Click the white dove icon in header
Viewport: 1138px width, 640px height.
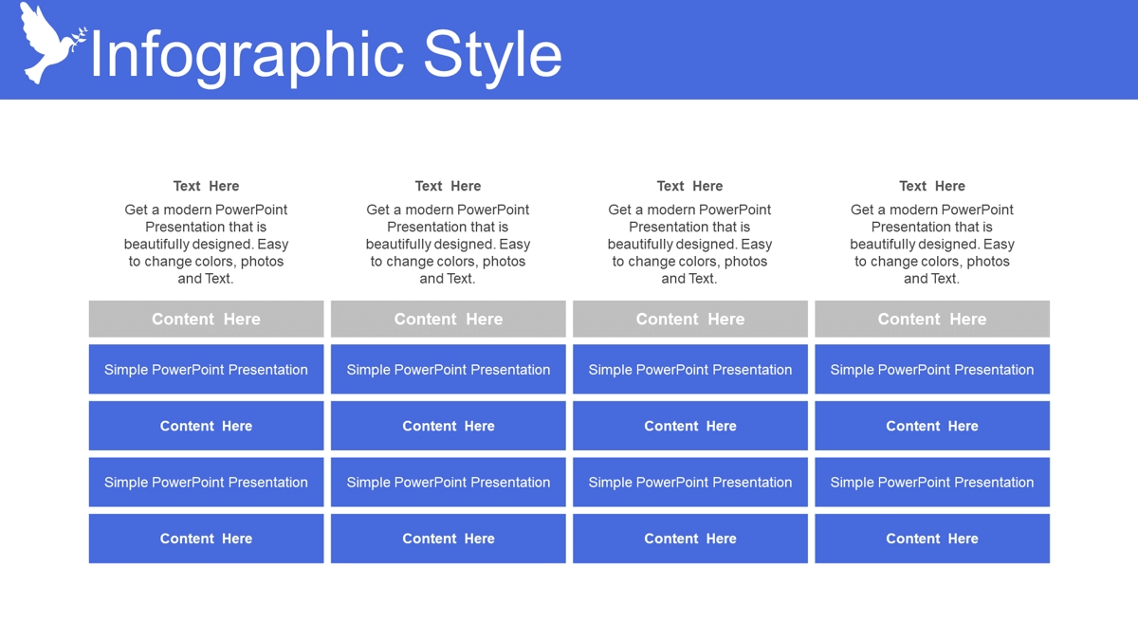click(53, 44)
